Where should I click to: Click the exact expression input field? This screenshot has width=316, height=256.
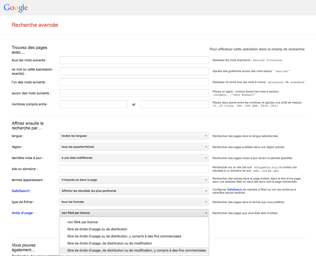[134, 71]
